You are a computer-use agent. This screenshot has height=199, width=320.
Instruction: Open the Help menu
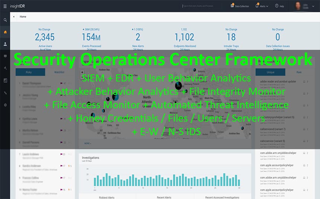279,6
